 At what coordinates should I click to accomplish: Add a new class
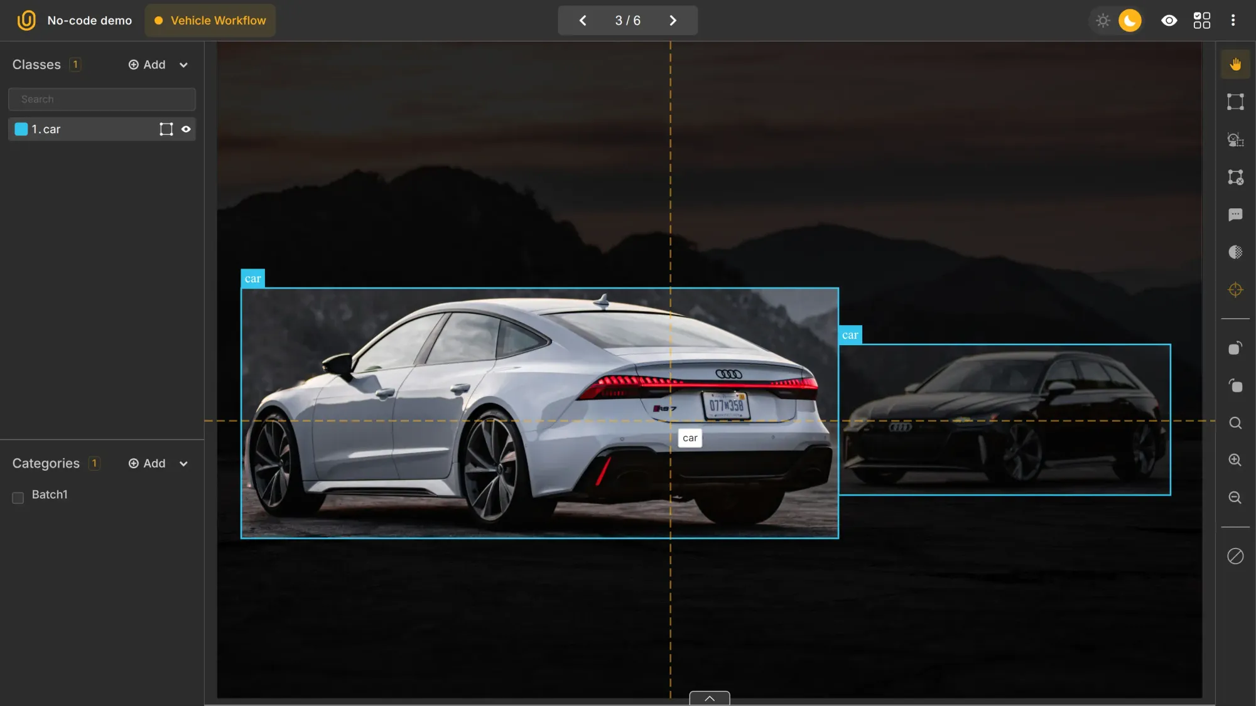tap(147, 65)
